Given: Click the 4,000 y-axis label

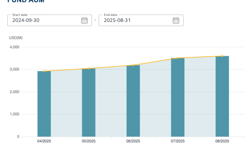Looking at the screenshot, I should [14, 47].
